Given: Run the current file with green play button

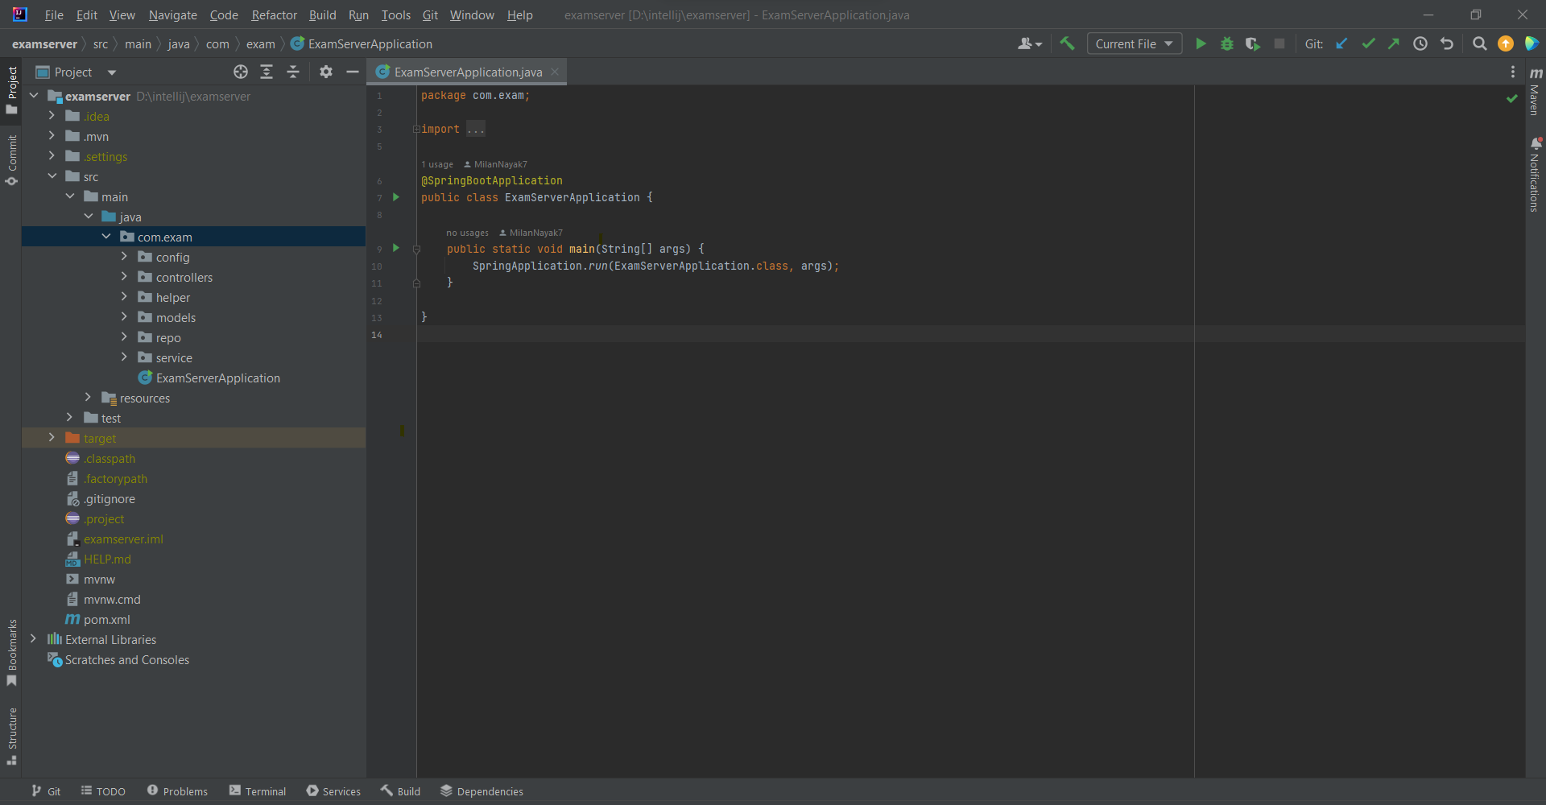Looking at the screenshot, I should [x=1201, y=43].
